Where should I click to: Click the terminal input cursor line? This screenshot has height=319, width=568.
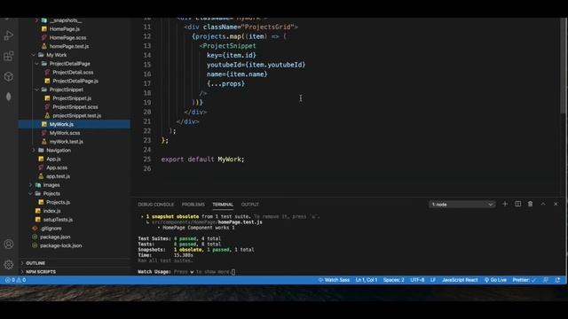(186, 272)
